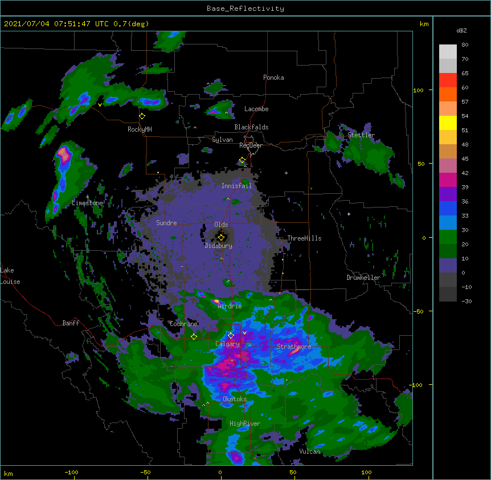
Task: Click the yellow diamond marker south of RedDeer
Action: click(x=242, y=160)
